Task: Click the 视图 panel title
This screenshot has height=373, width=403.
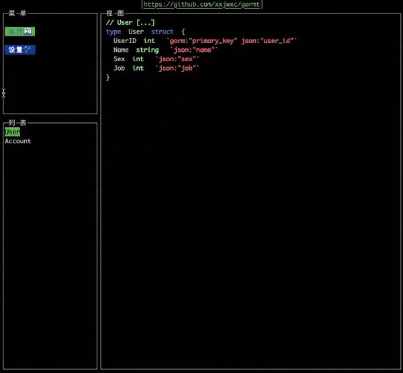Action: 115,13
